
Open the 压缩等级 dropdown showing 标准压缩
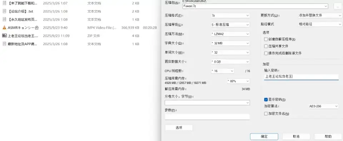coord(230,25)
